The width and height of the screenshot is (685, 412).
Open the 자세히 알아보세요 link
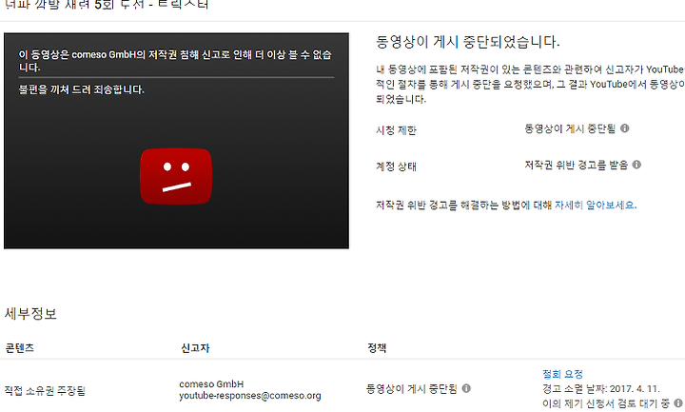(594, 205)
